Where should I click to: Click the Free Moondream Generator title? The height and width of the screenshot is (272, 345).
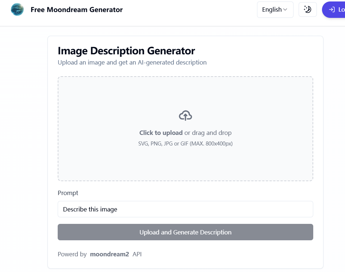(77, 10)
